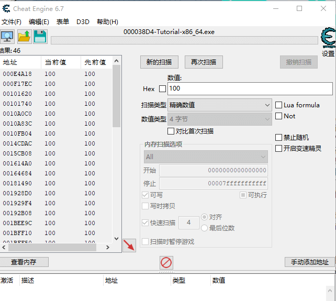Open the 扫描类型 dropdown showing 精确数值

pyautogui.click(x=220, y=105)
